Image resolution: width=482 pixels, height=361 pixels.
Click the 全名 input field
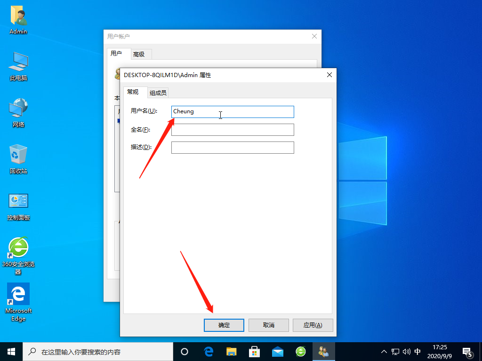233,130
